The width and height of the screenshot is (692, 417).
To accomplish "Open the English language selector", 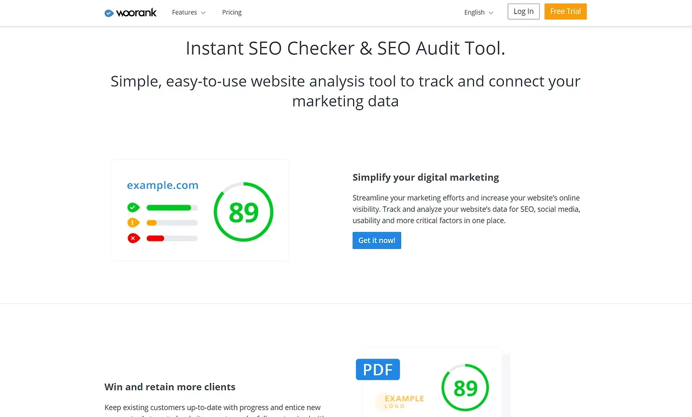I will pyautogui.click(x=478, y=12).
